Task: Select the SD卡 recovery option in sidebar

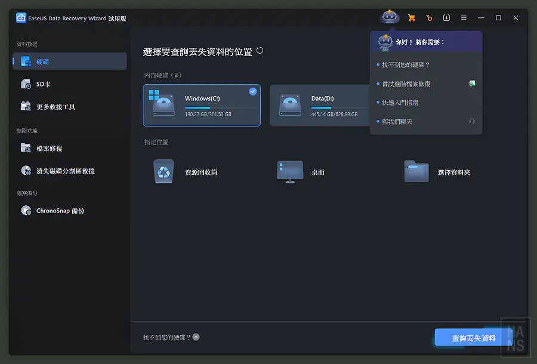Action: point(42,84)
